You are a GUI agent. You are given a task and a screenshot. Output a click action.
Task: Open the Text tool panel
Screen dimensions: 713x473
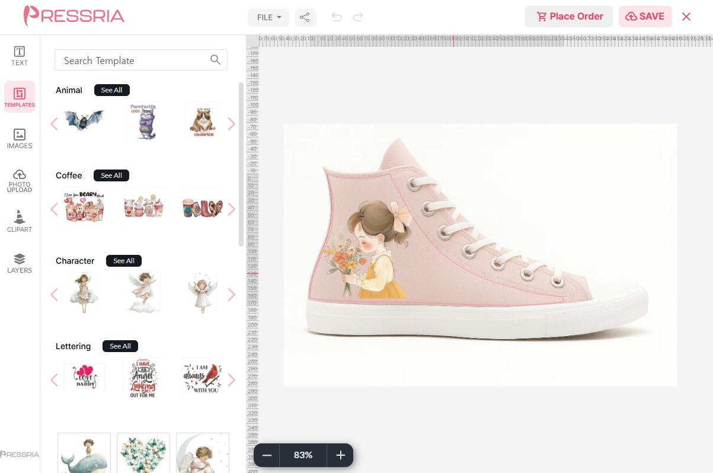coord(20,56)
